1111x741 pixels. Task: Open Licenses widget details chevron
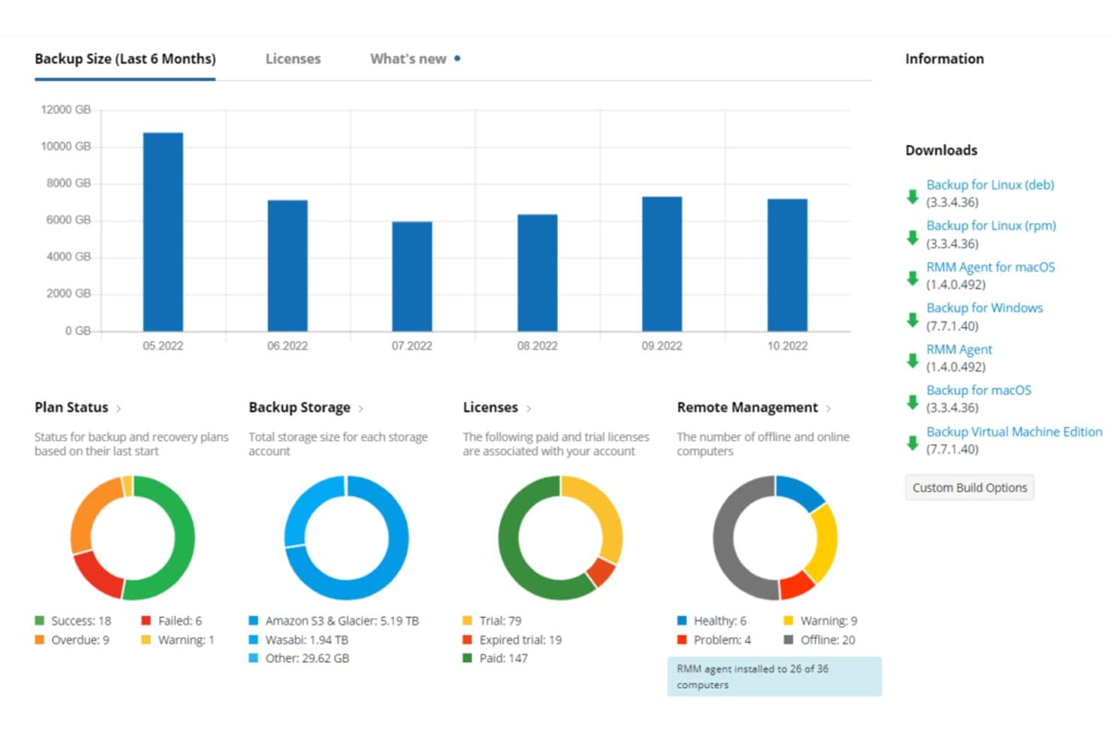coord(529,408)
